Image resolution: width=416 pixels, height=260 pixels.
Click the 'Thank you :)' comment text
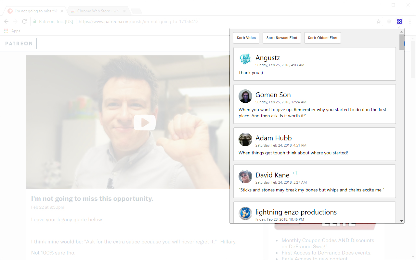pos(251,72)
